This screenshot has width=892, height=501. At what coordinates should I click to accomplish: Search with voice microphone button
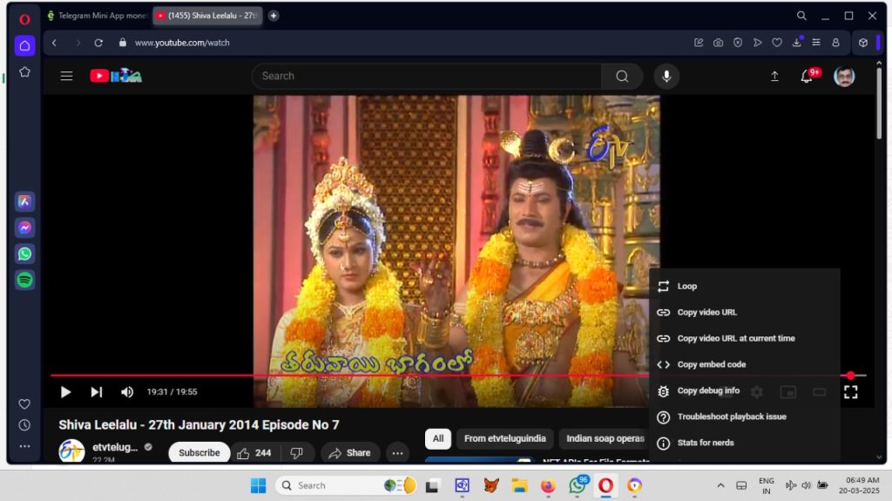tap(666, 77)
